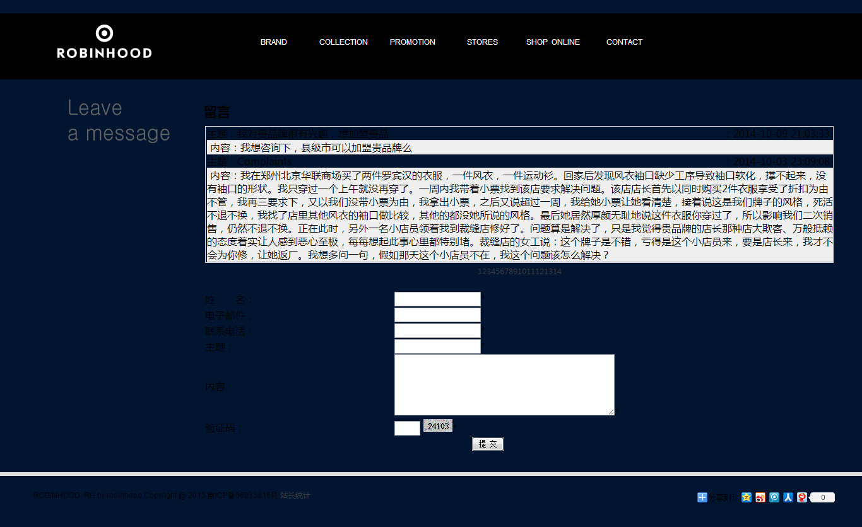Focus the 验证码 captcha input box
862x527 pixels.
click(x=407, y=428)
